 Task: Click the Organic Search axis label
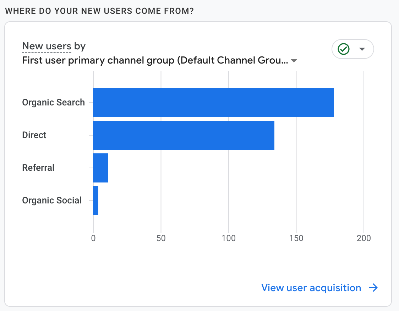[54, 103]
